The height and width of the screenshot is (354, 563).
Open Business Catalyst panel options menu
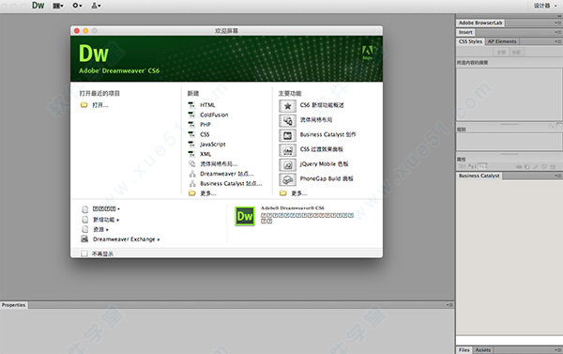click(558, 176)
